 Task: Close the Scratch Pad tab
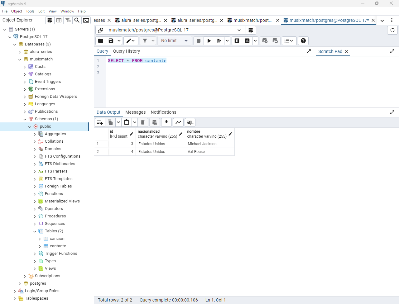pyautogui.click(x=346, y=51)
